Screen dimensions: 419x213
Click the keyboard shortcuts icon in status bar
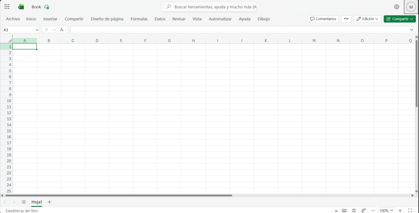(x=344, y=211)
